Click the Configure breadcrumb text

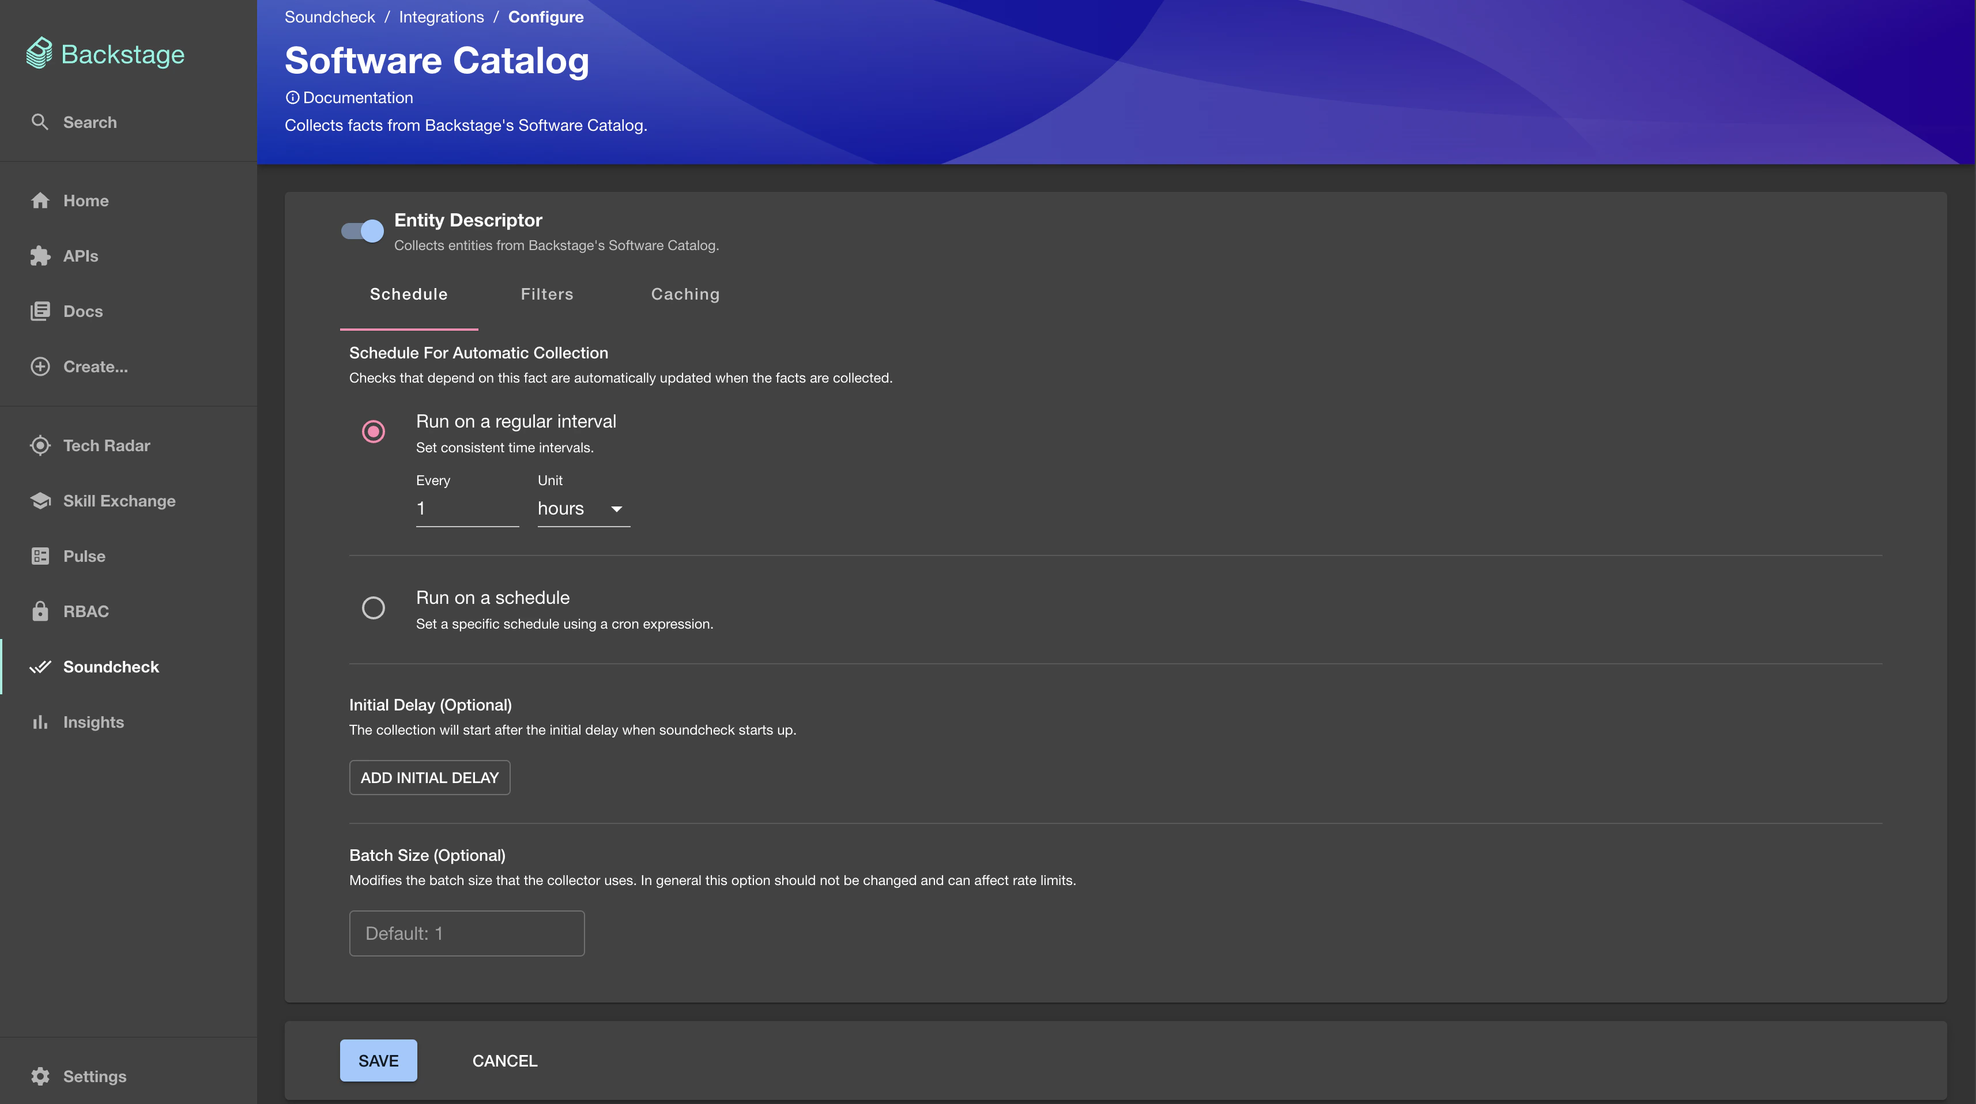tap(545, 17)
